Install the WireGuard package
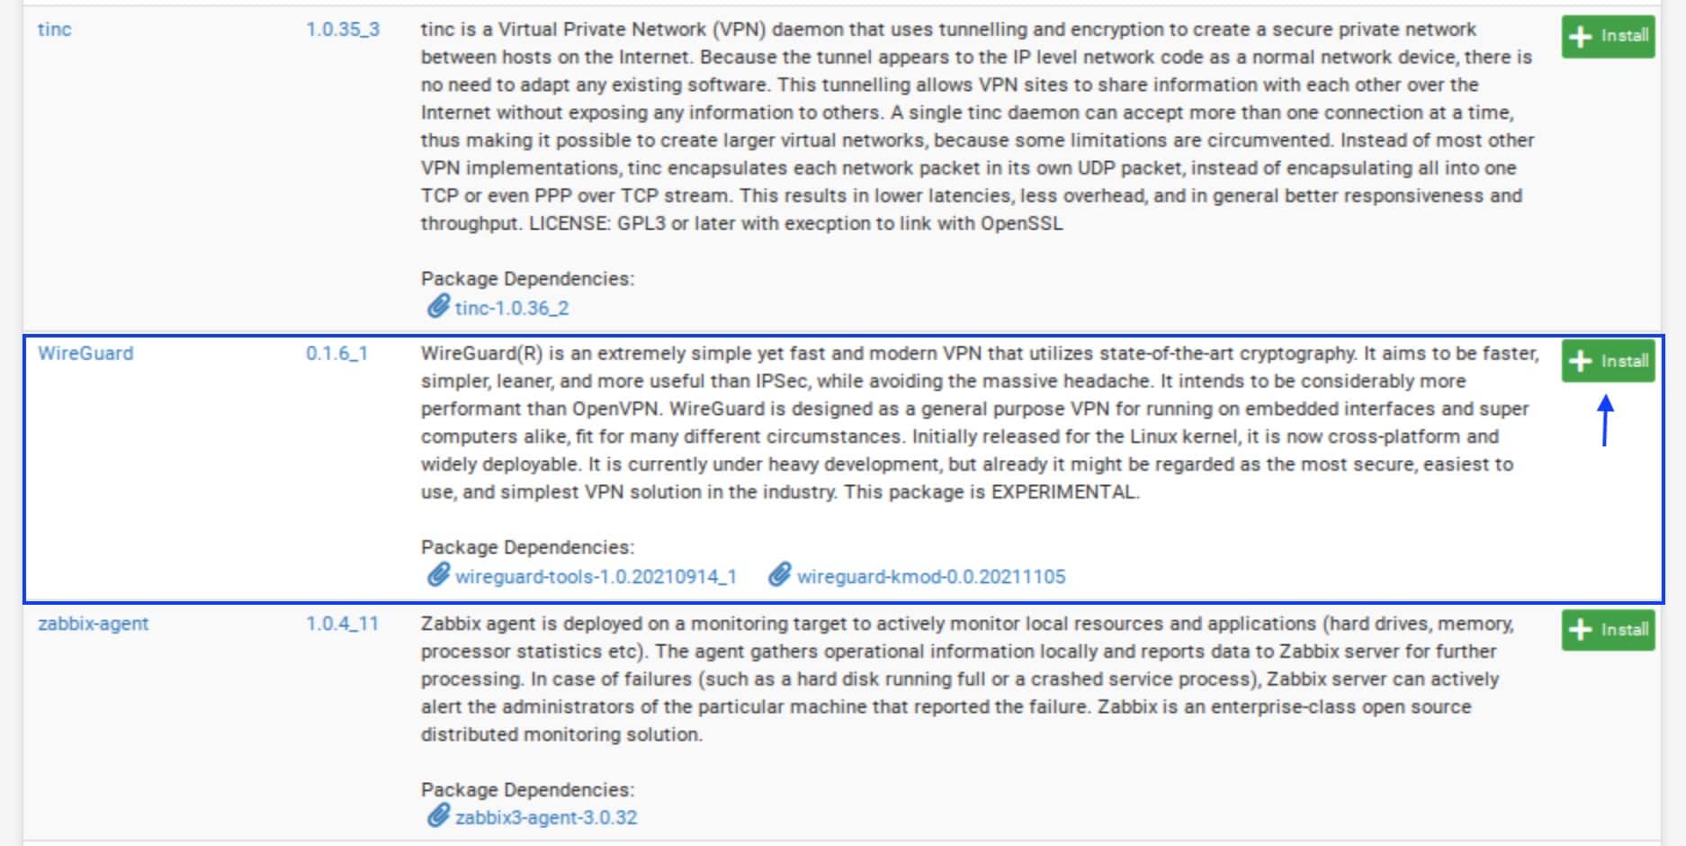This screenshot has height=846, width=1686. pyautogui.click(x=1608, y=361)
